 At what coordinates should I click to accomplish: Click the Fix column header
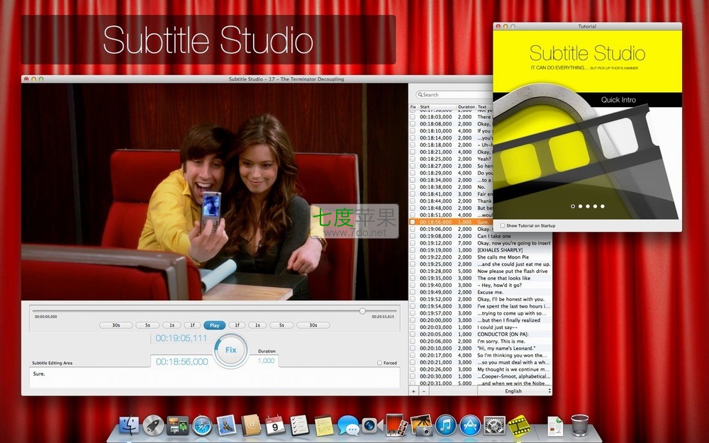pos(413,107)
